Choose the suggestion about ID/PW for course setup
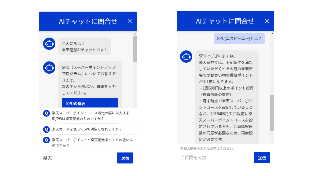This screenshot has height=176, width=313. pyautogui.click(x=88, y=116)
